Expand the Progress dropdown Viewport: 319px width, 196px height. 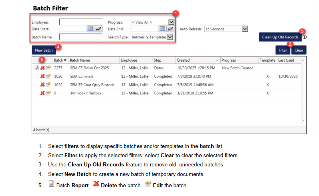coord(171,22)
